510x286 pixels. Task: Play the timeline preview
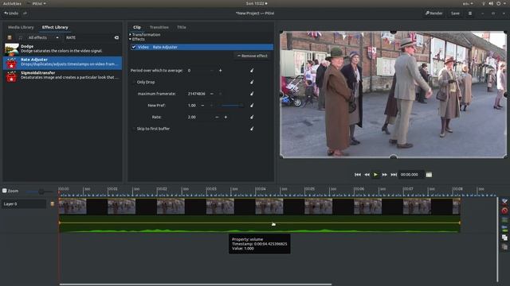pyautogui.click(x=375, y=175)
